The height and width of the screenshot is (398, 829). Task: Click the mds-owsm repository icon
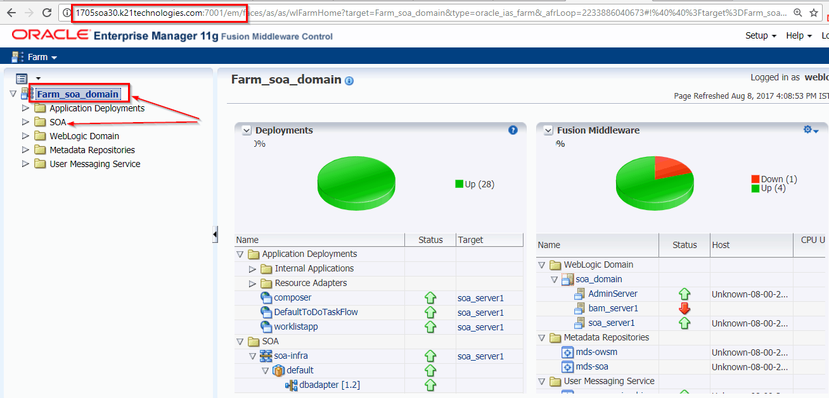[568, 352]
